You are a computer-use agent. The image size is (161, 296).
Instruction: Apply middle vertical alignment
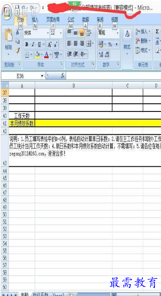coord(75,33)
